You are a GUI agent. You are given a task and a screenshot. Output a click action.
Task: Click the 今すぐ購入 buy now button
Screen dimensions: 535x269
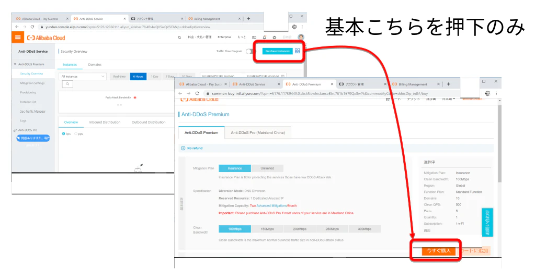click(438, 251)
